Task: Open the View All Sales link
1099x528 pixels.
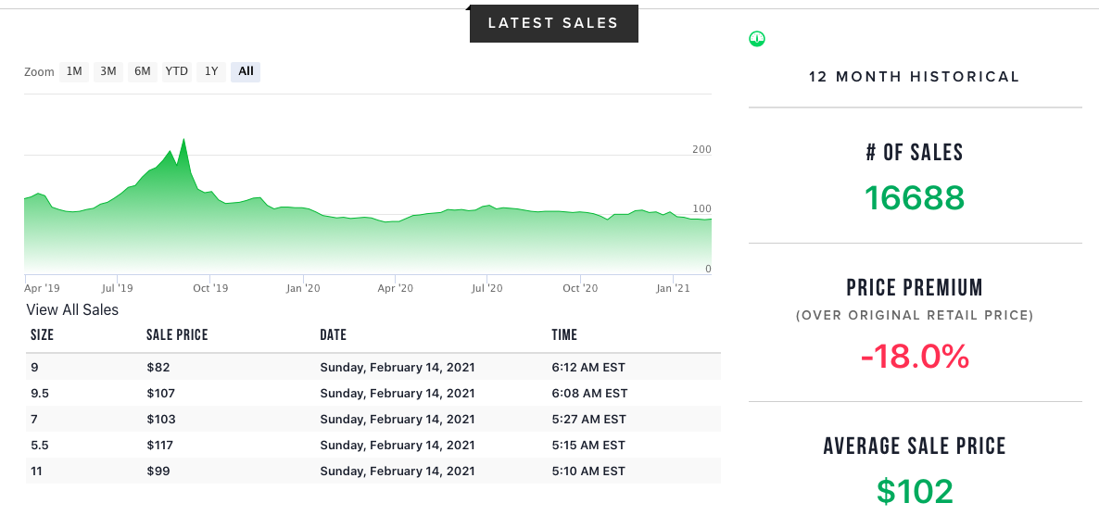Action: [x=72, y=310]
